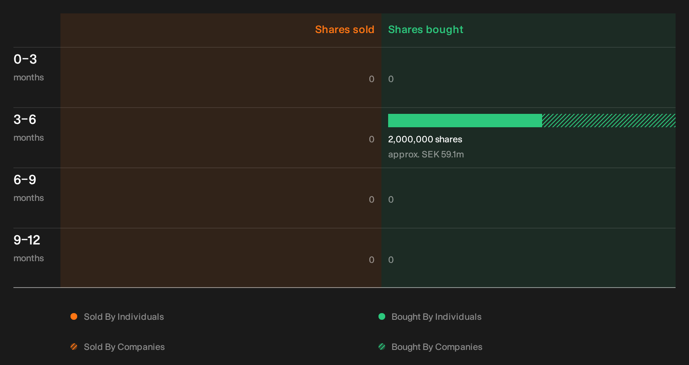This screenshot has width=689, height=365.
Task: Click the shares sold 0 in the 3-6 row
Action: pyautogui.click(x=371, y=139)
